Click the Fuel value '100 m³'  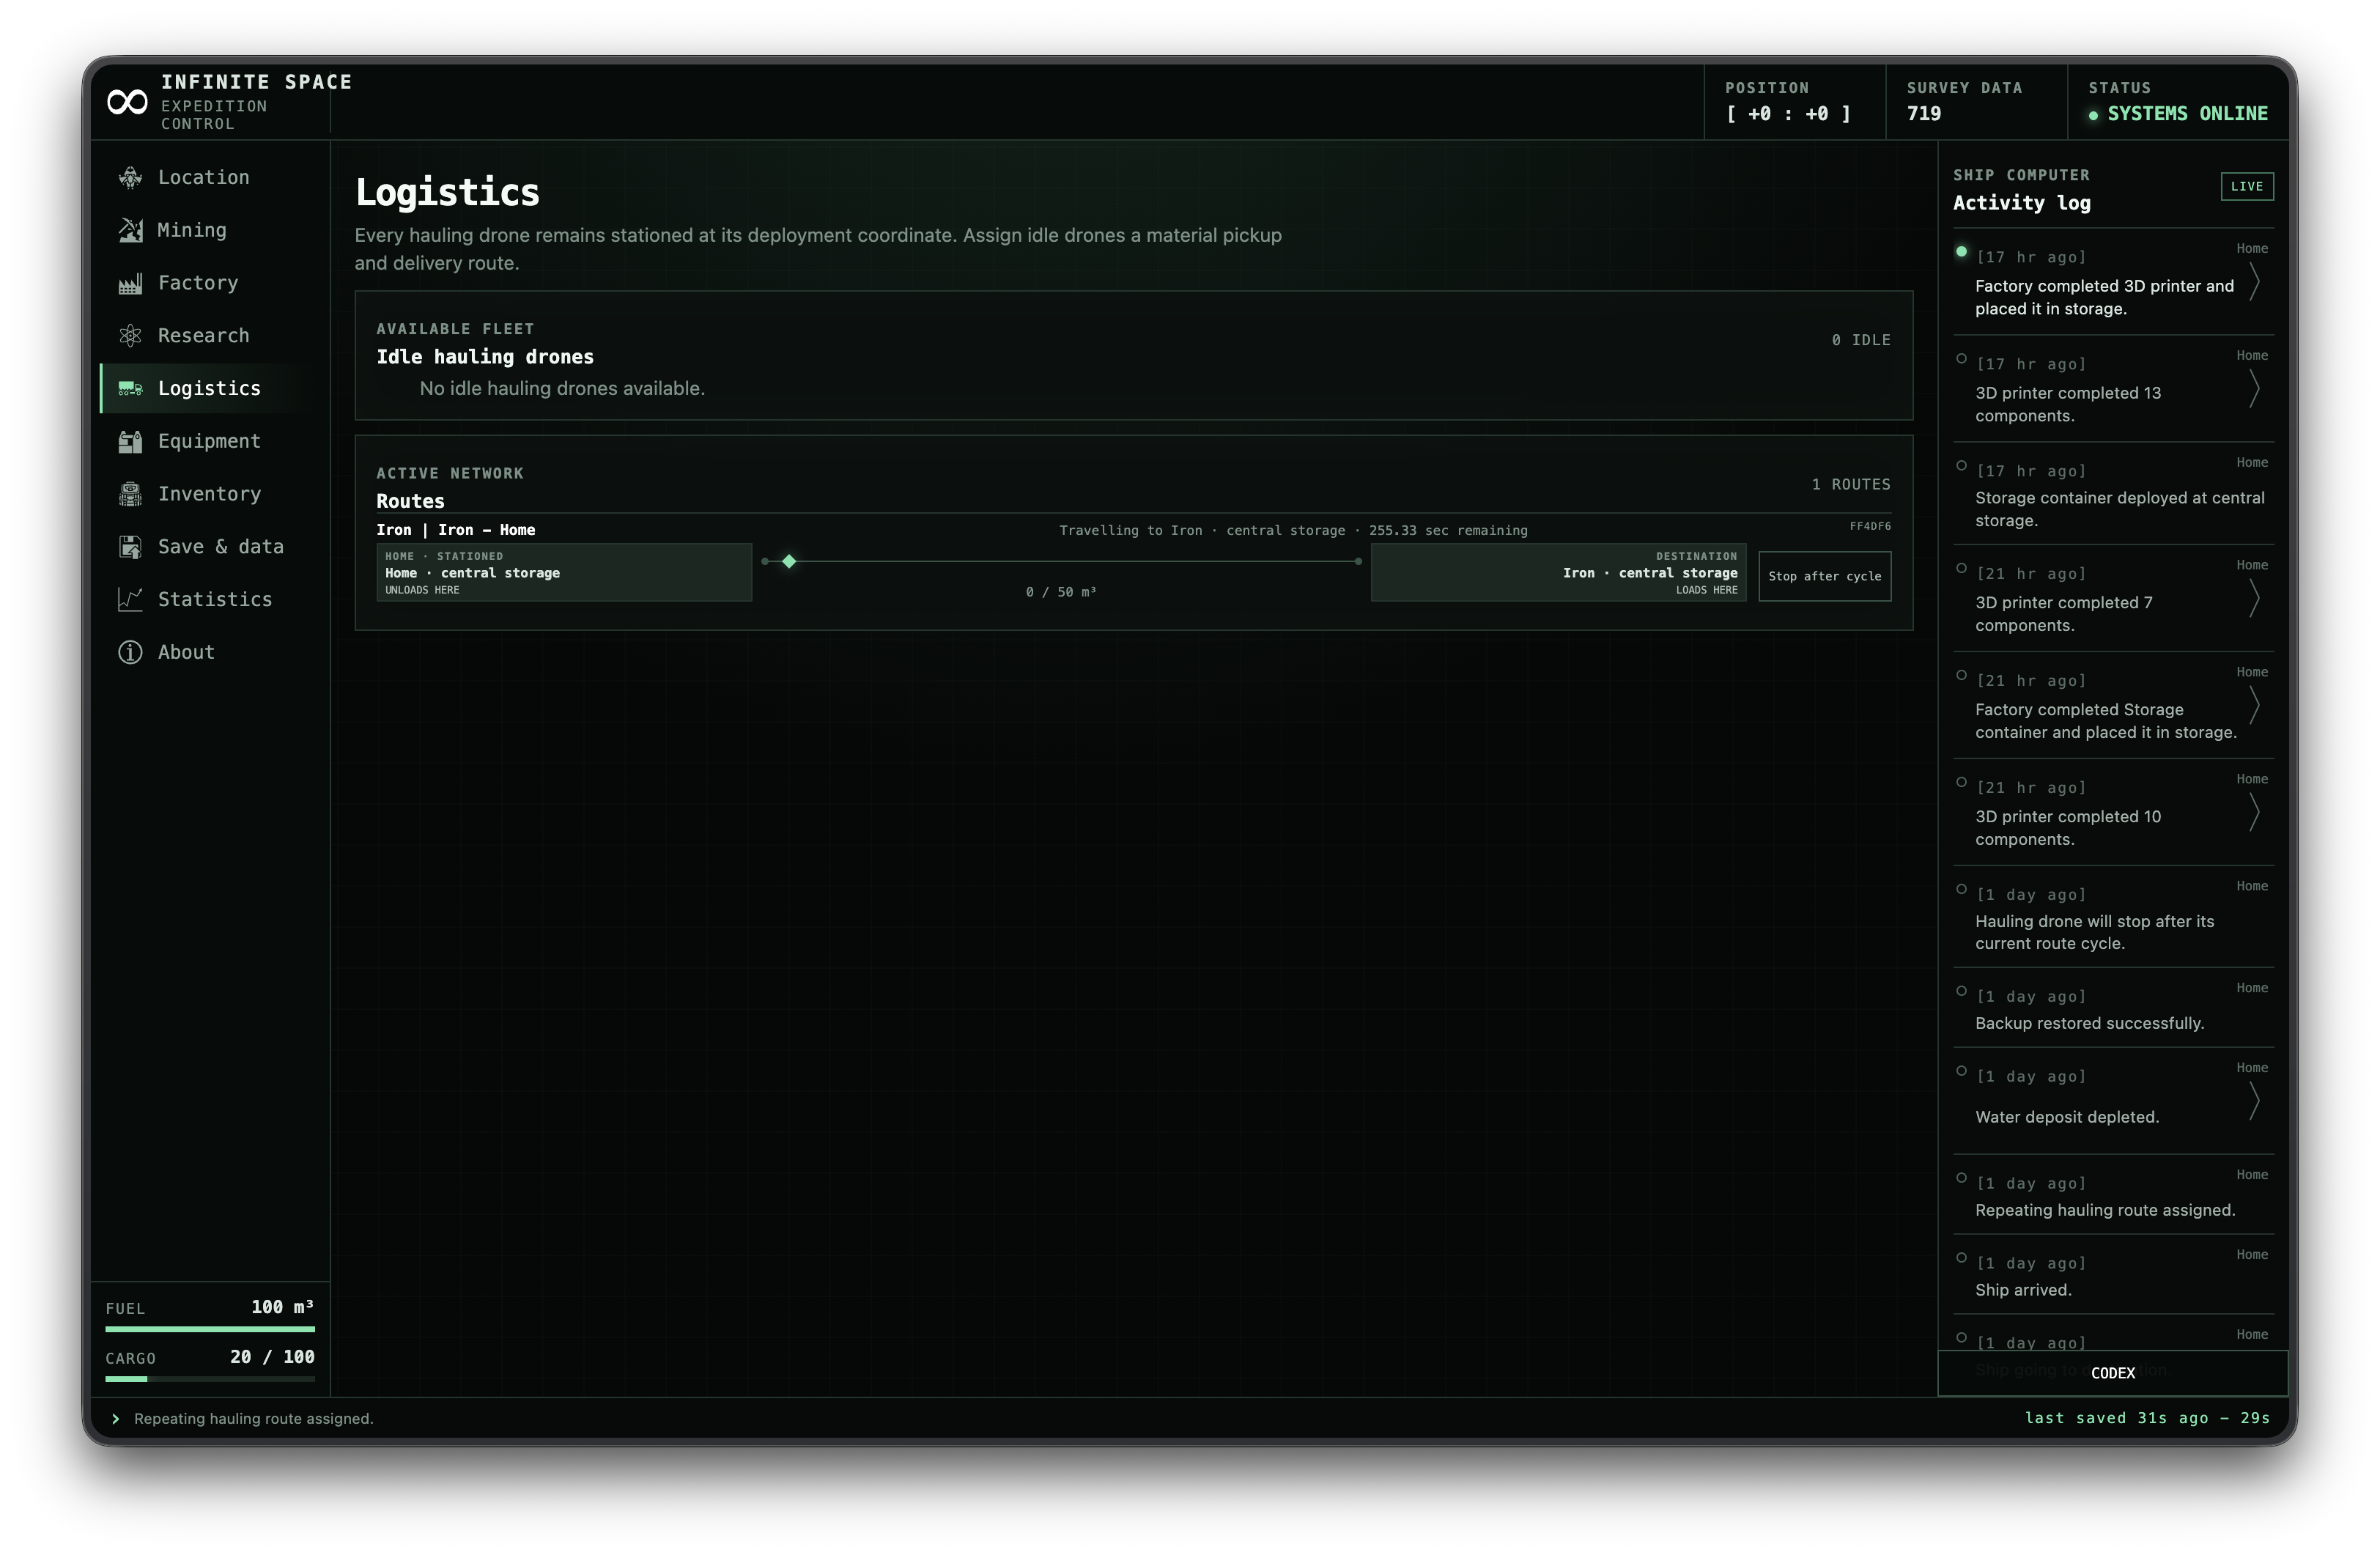(x=282, y=1307)
